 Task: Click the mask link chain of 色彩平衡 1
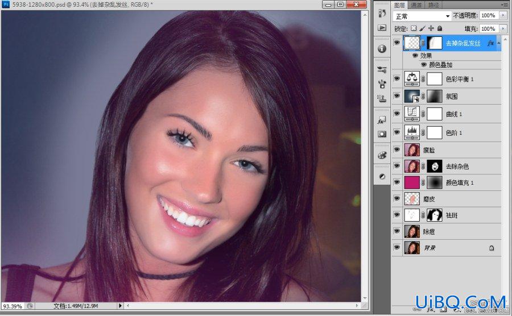(423, 78)
